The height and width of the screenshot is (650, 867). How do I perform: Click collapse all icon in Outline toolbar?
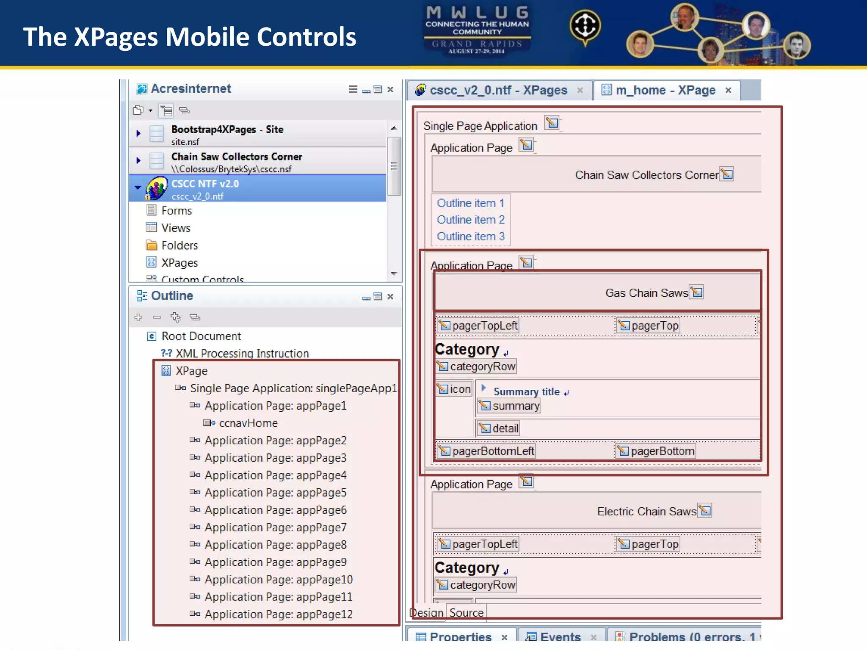click(x=195, y=317)
